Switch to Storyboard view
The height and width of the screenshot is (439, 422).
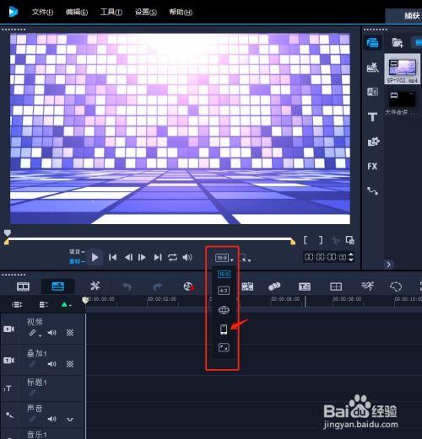click(23, 286)
